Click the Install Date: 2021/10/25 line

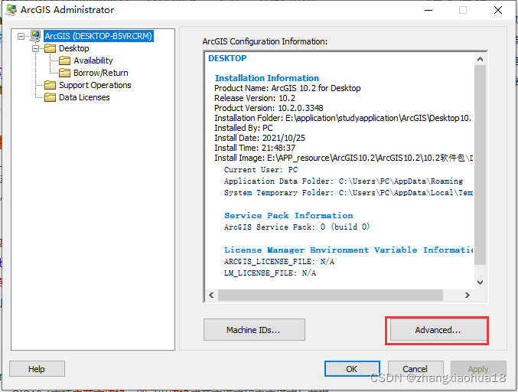(x=259, y=138)
